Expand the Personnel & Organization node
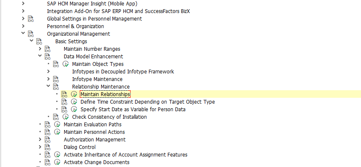The width and height of the screenshot is (361, 167). [x=23, y=26]
